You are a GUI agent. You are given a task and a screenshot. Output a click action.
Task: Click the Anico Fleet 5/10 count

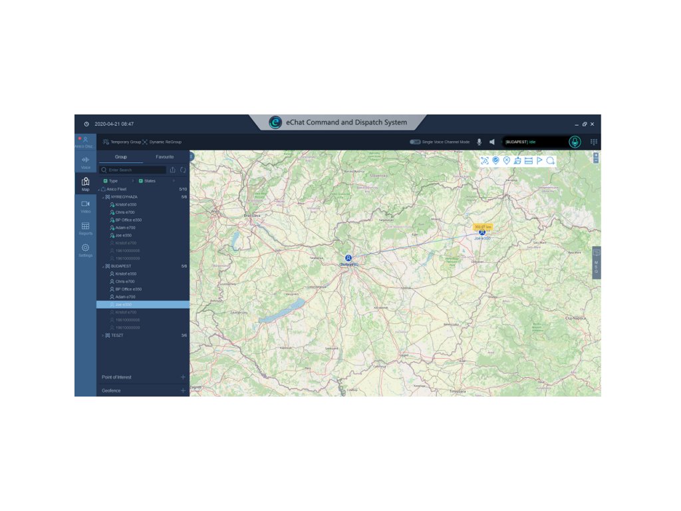183,190
